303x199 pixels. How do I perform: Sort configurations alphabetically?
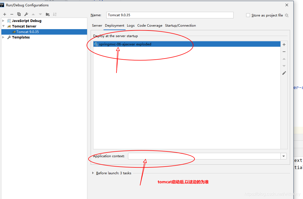pyautogui.click(x=55, y=14)
